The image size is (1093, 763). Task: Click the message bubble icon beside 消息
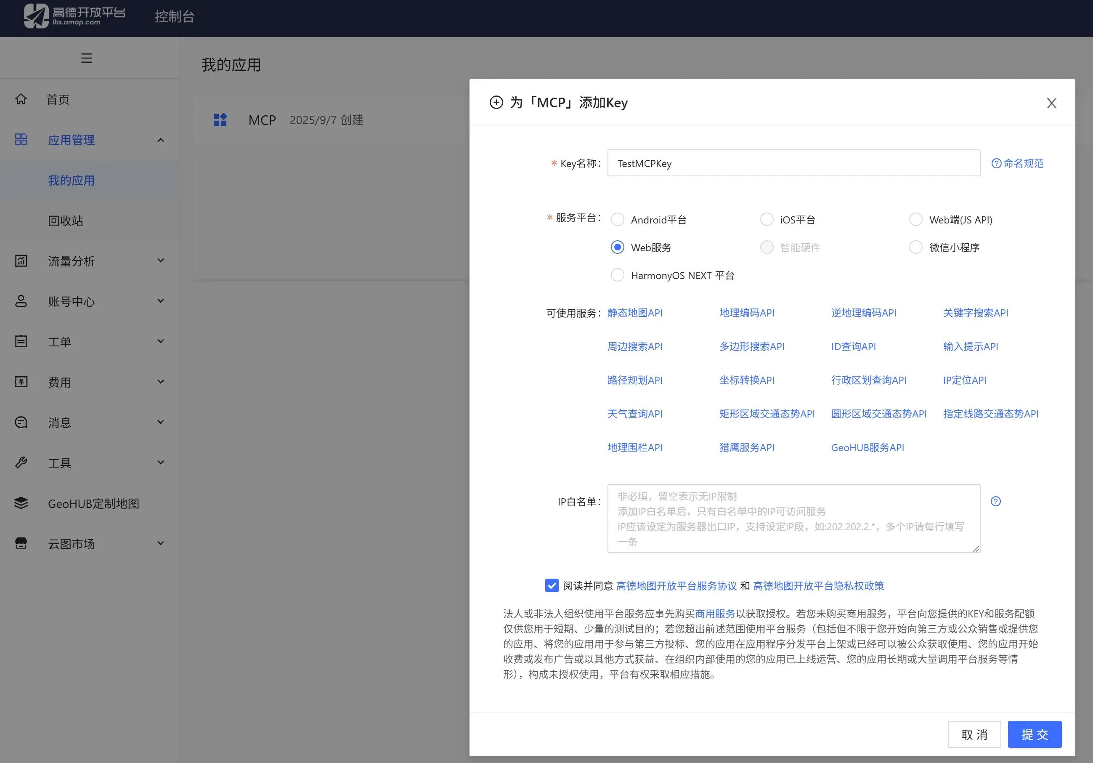pos(21,423)
